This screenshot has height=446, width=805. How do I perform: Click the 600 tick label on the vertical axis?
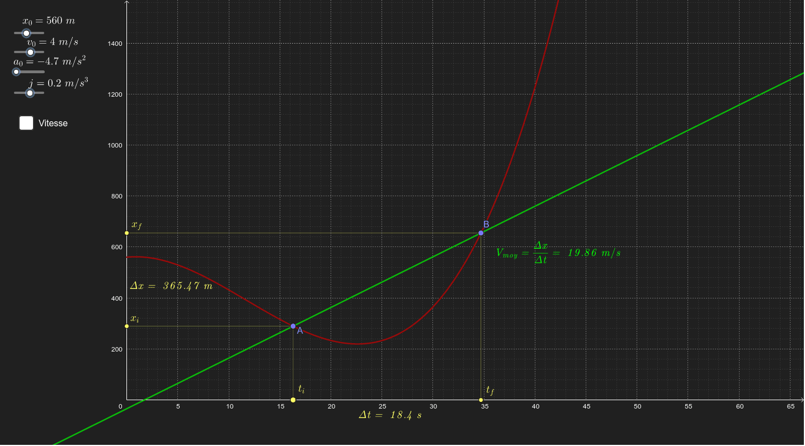tap(117, 247)
